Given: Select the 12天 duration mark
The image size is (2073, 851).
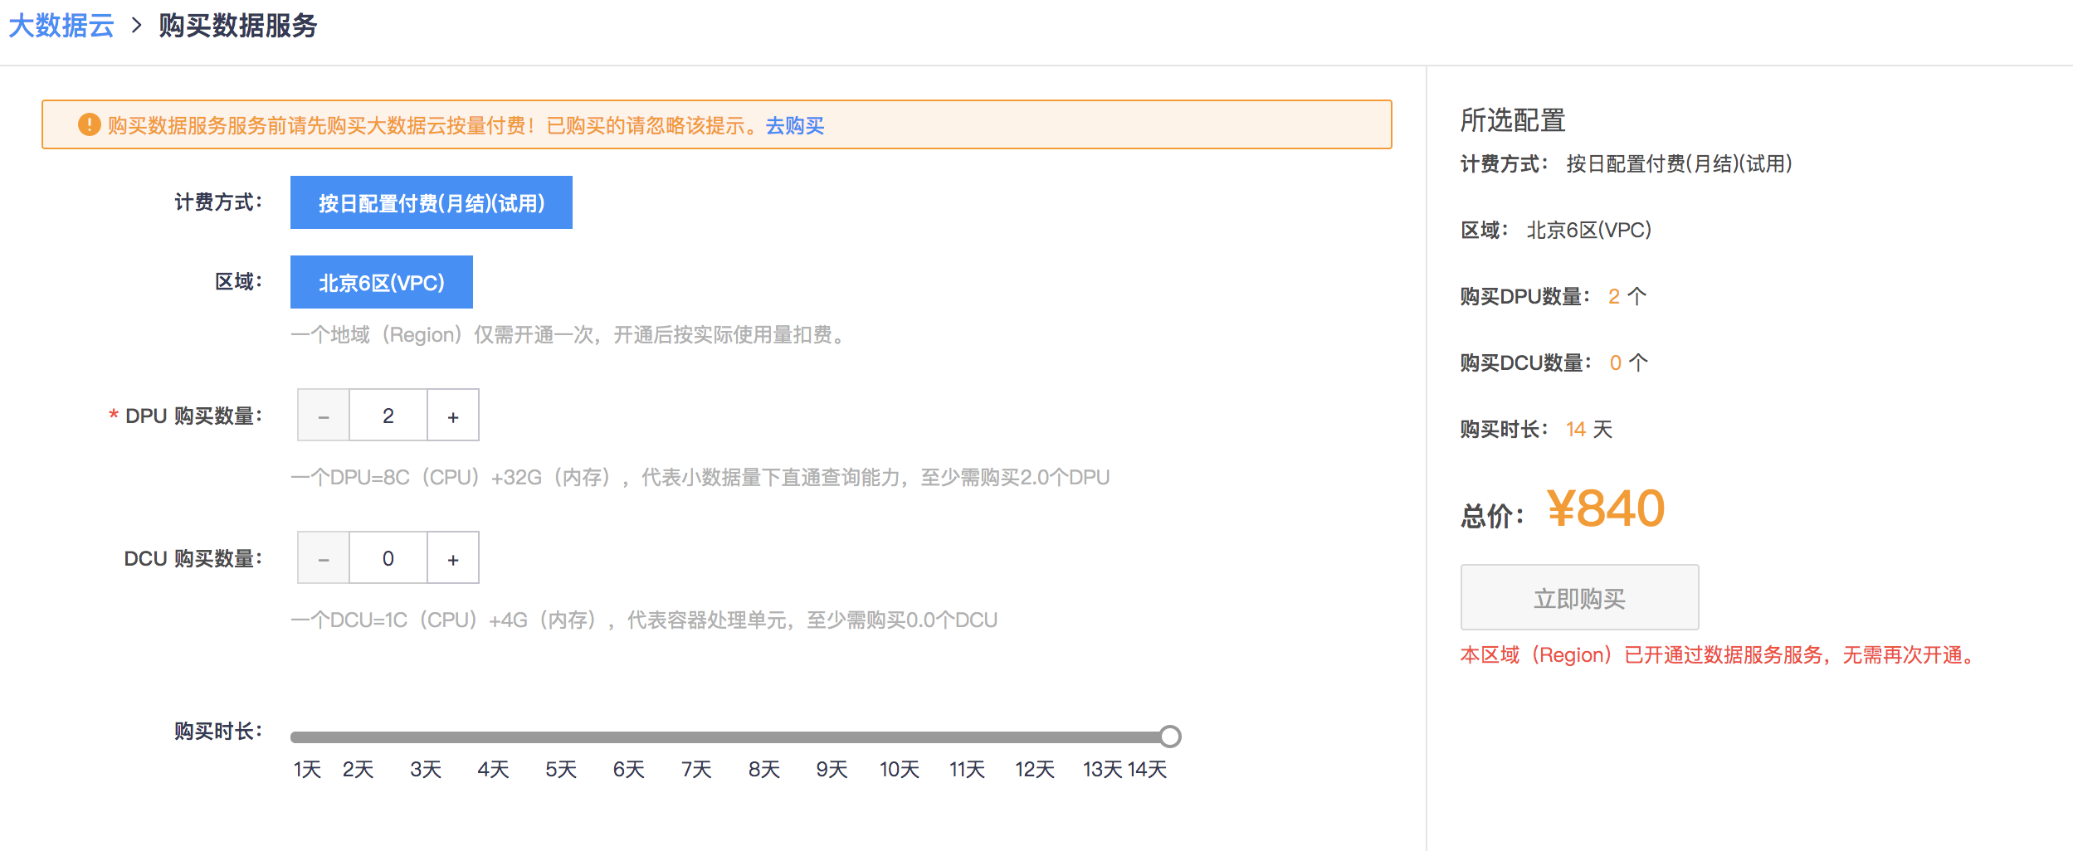Looking at the screenshot, I should tap(1035, 770).
